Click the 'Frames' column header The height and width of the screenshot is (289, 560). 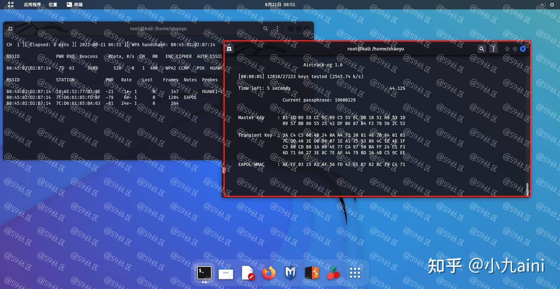click(x=171, y=80)
